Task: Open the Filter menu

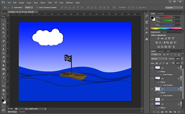Action: tap(50, 2)
